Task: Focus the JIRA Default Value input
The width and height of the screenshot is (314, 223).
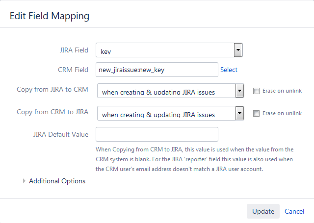Action: tap(157, 134)
